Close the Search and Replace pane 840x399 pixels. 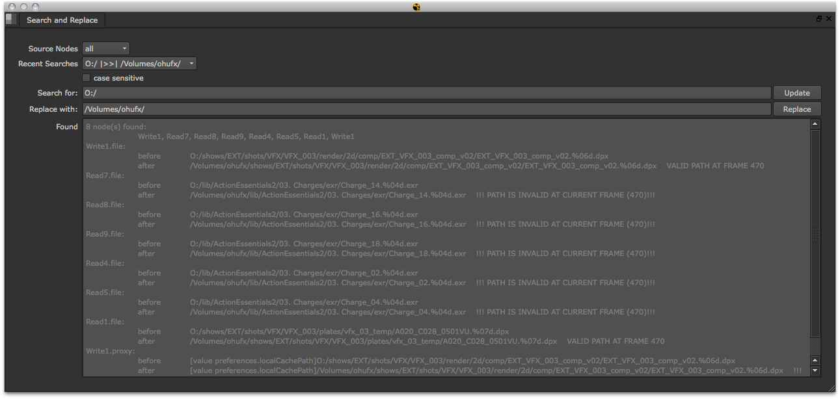pos(829,19)
